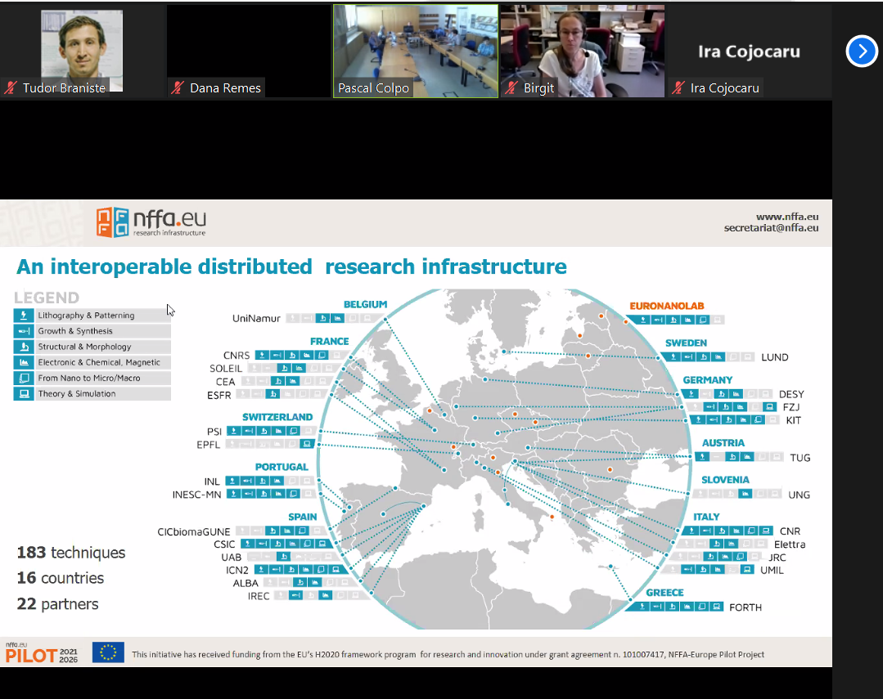Click the Lithography & Patterning legend icon
The width and height of the screenshot is (883, 699).
[25, 316]
